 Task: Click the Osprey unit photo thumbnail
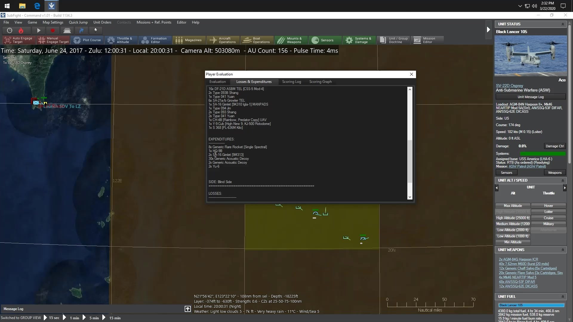coord(531,56)
